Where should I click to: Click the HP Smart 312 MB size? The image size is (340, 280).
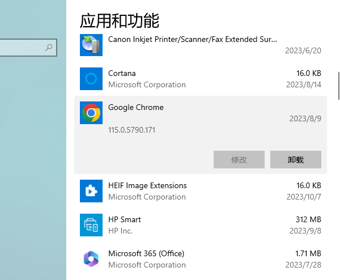[x=308, y=219]
